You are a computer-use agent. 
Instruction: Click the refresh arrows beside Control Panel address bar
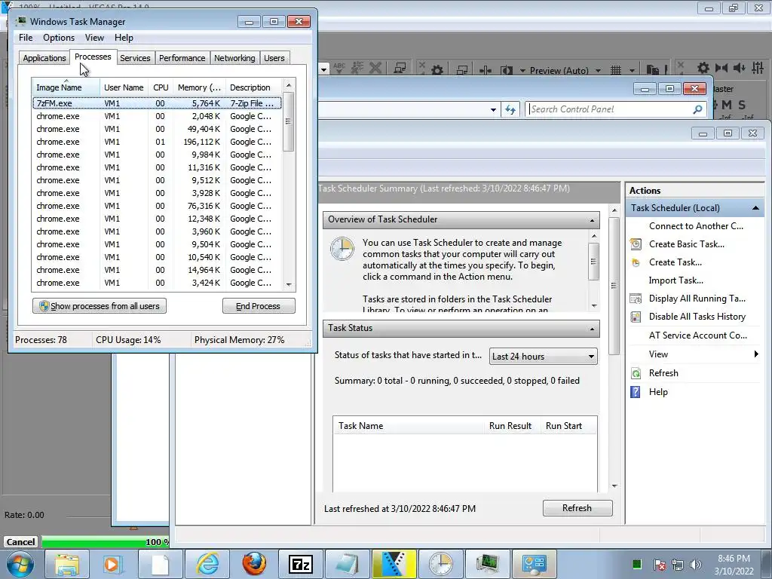tap(510, 109)
